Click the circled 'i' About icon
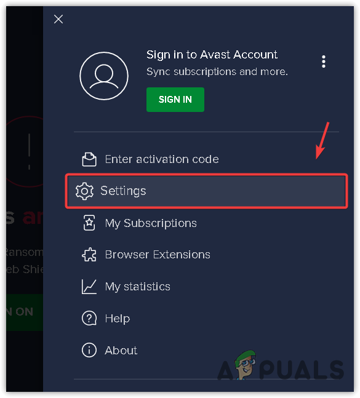The image size is (360, 398). click(89, 350)
